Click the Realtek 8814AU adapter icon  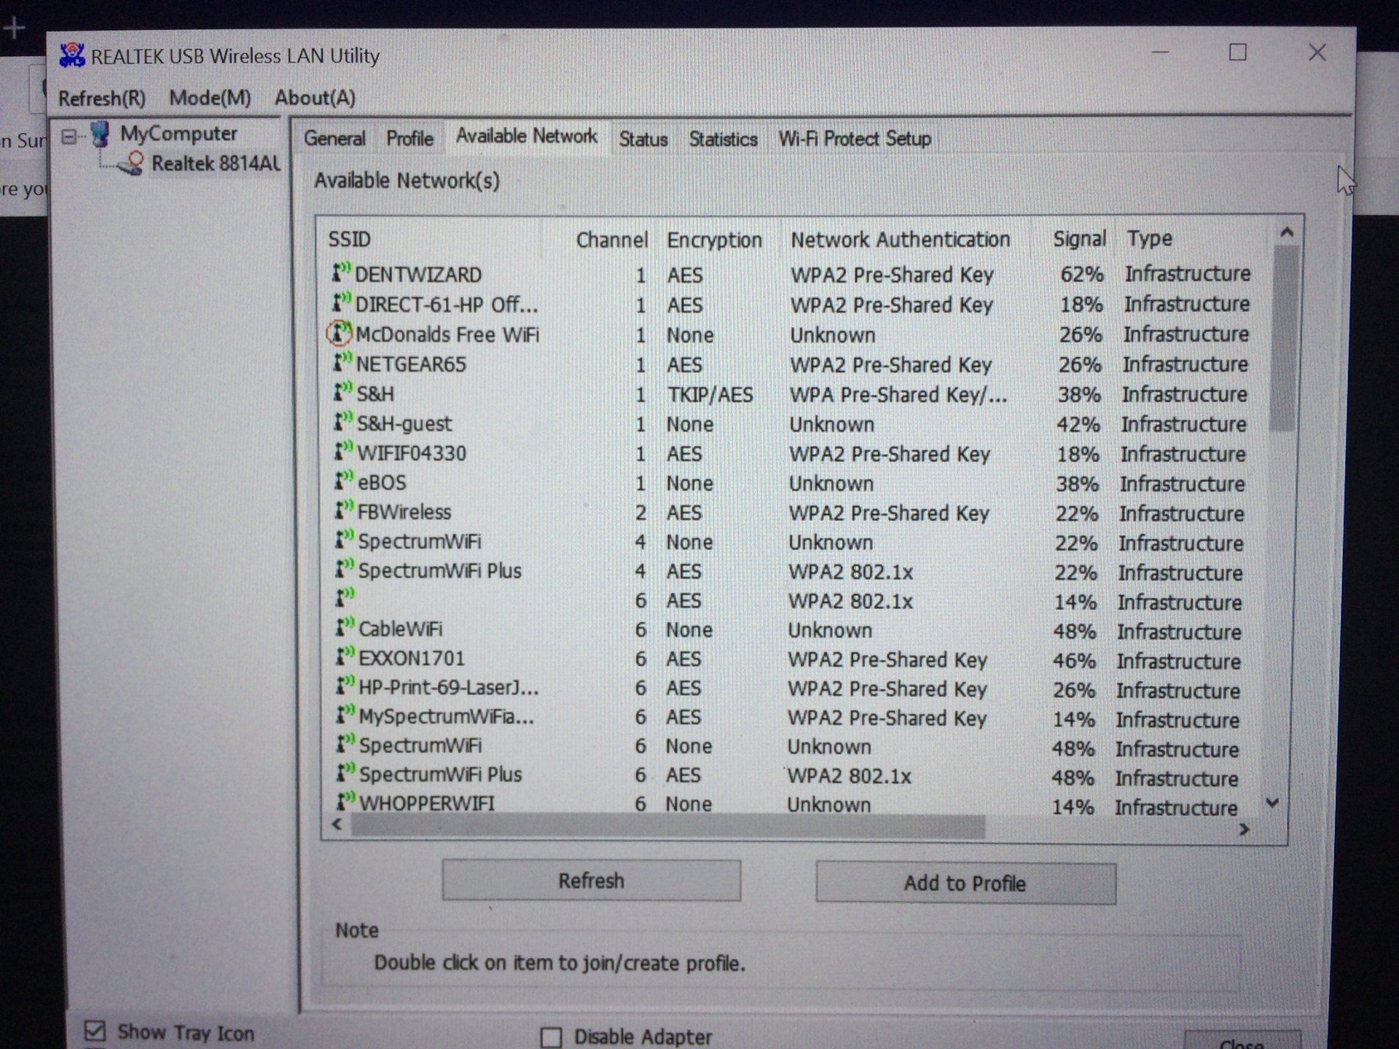[132, 164]
